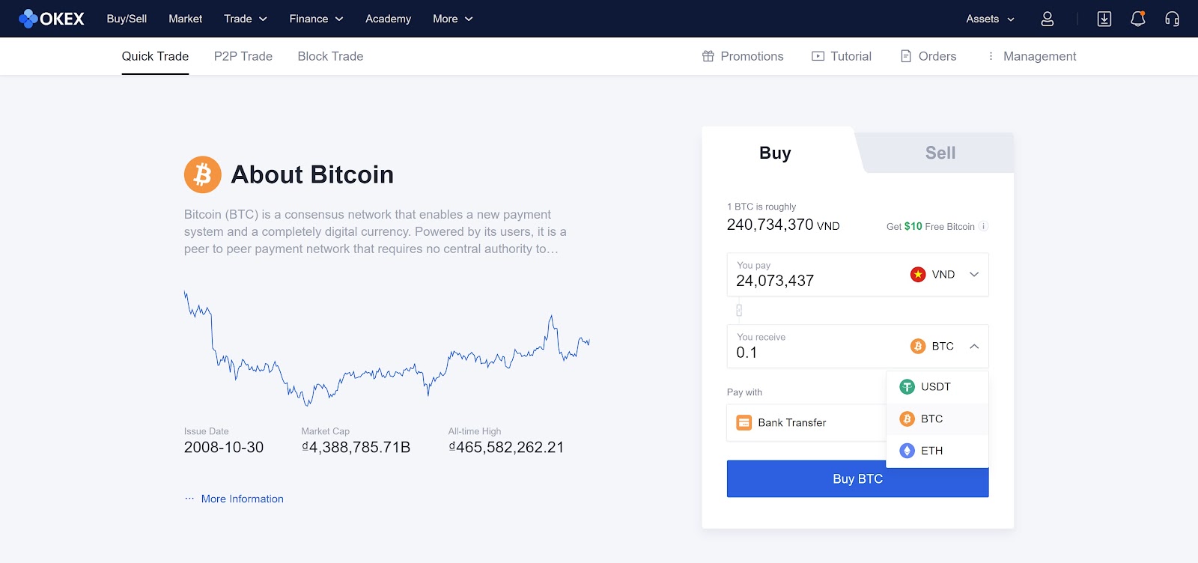
Task: Open the user account profile icon
Action: 1047,19
